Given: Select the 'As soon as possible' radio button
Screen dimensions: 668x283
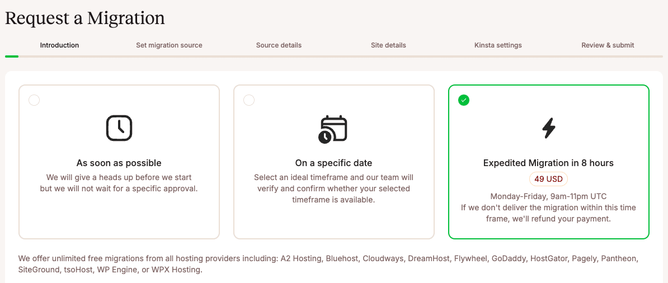Looking at the screenshot, I should 34,100.
